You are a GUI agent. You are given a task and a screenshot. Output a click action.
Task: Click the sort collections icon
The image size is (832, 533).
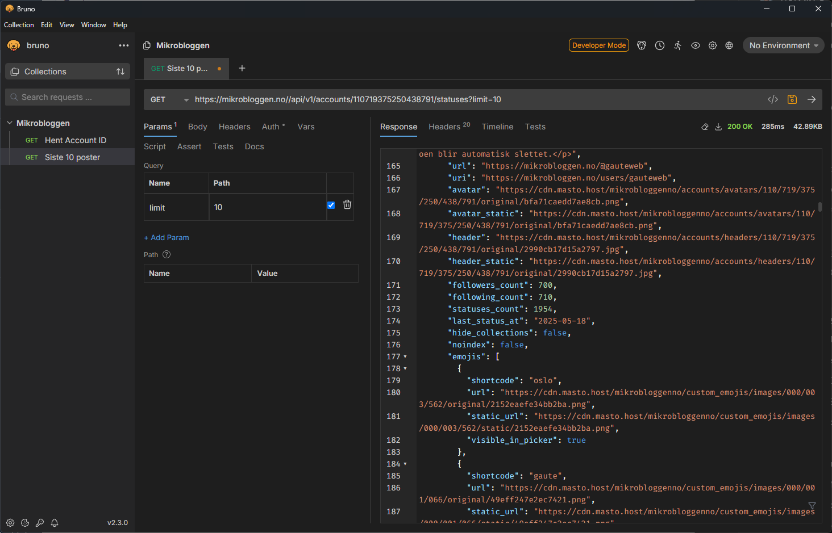[x=120, y=72]
